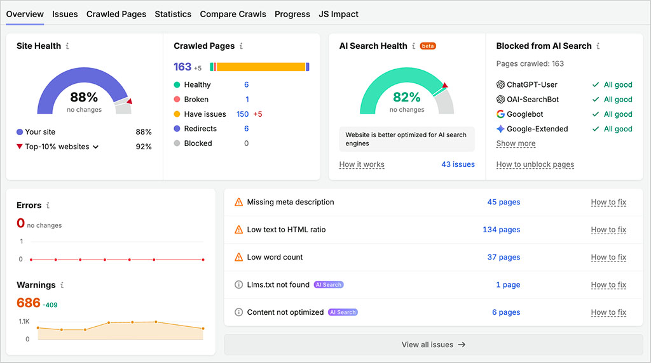Click the Healthy green legend dot
The width and height of the screenshot is (651, 363).
pyautogui.click(x=177, y=84)
